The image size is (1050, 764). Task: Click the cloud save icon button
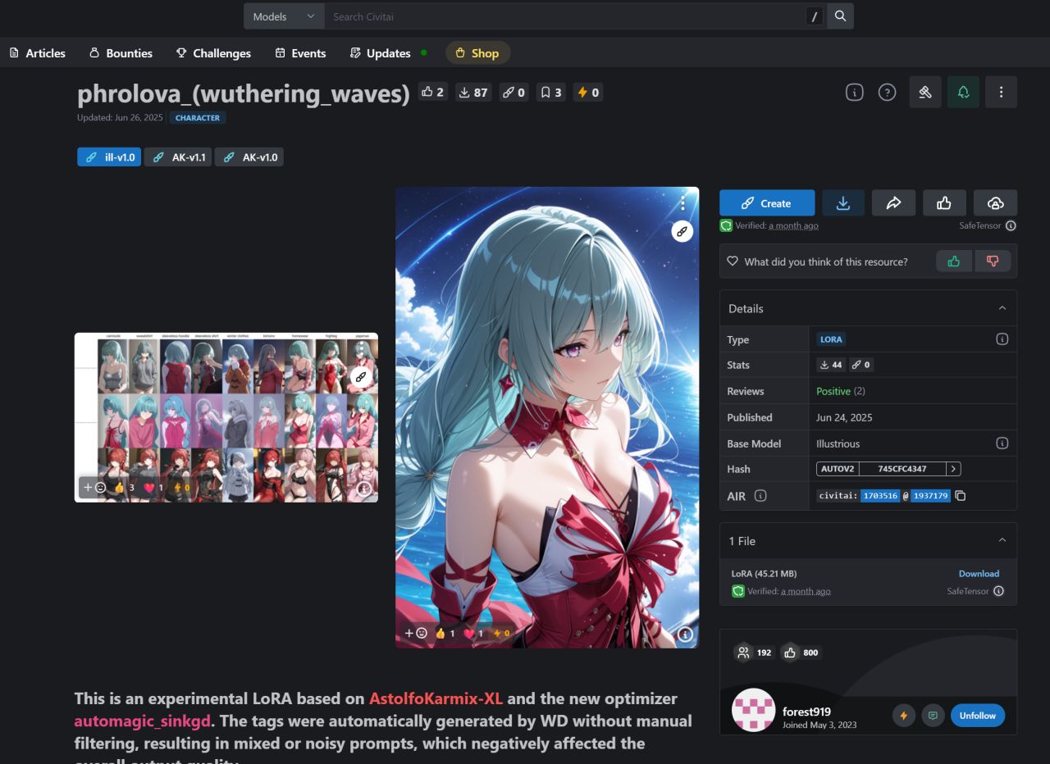click(995, 203)
